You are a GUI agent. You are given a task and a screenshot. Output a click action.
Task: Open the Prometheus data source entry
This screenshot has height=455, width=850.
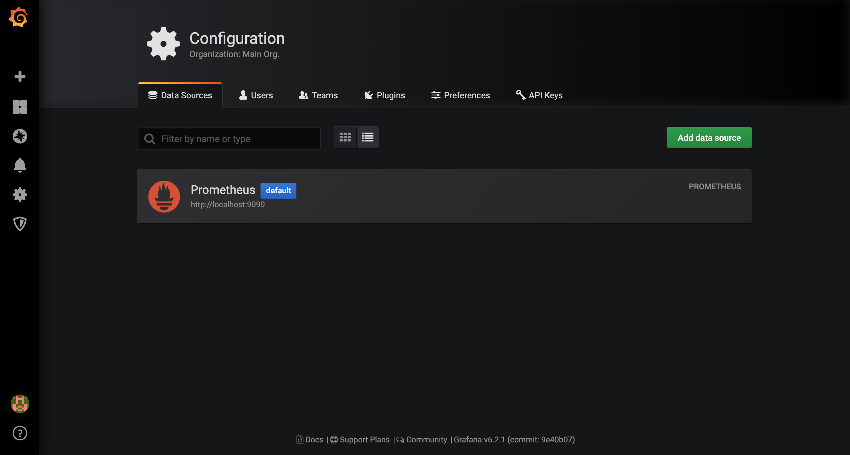223,190
